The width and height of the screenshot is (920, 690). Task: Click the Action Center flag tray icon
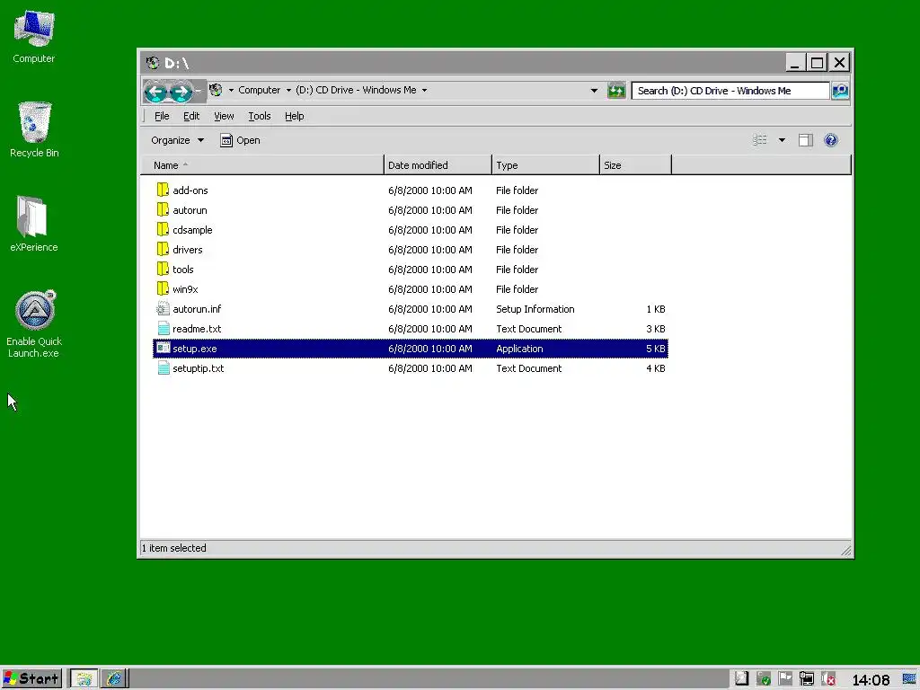tap(784, 679)
